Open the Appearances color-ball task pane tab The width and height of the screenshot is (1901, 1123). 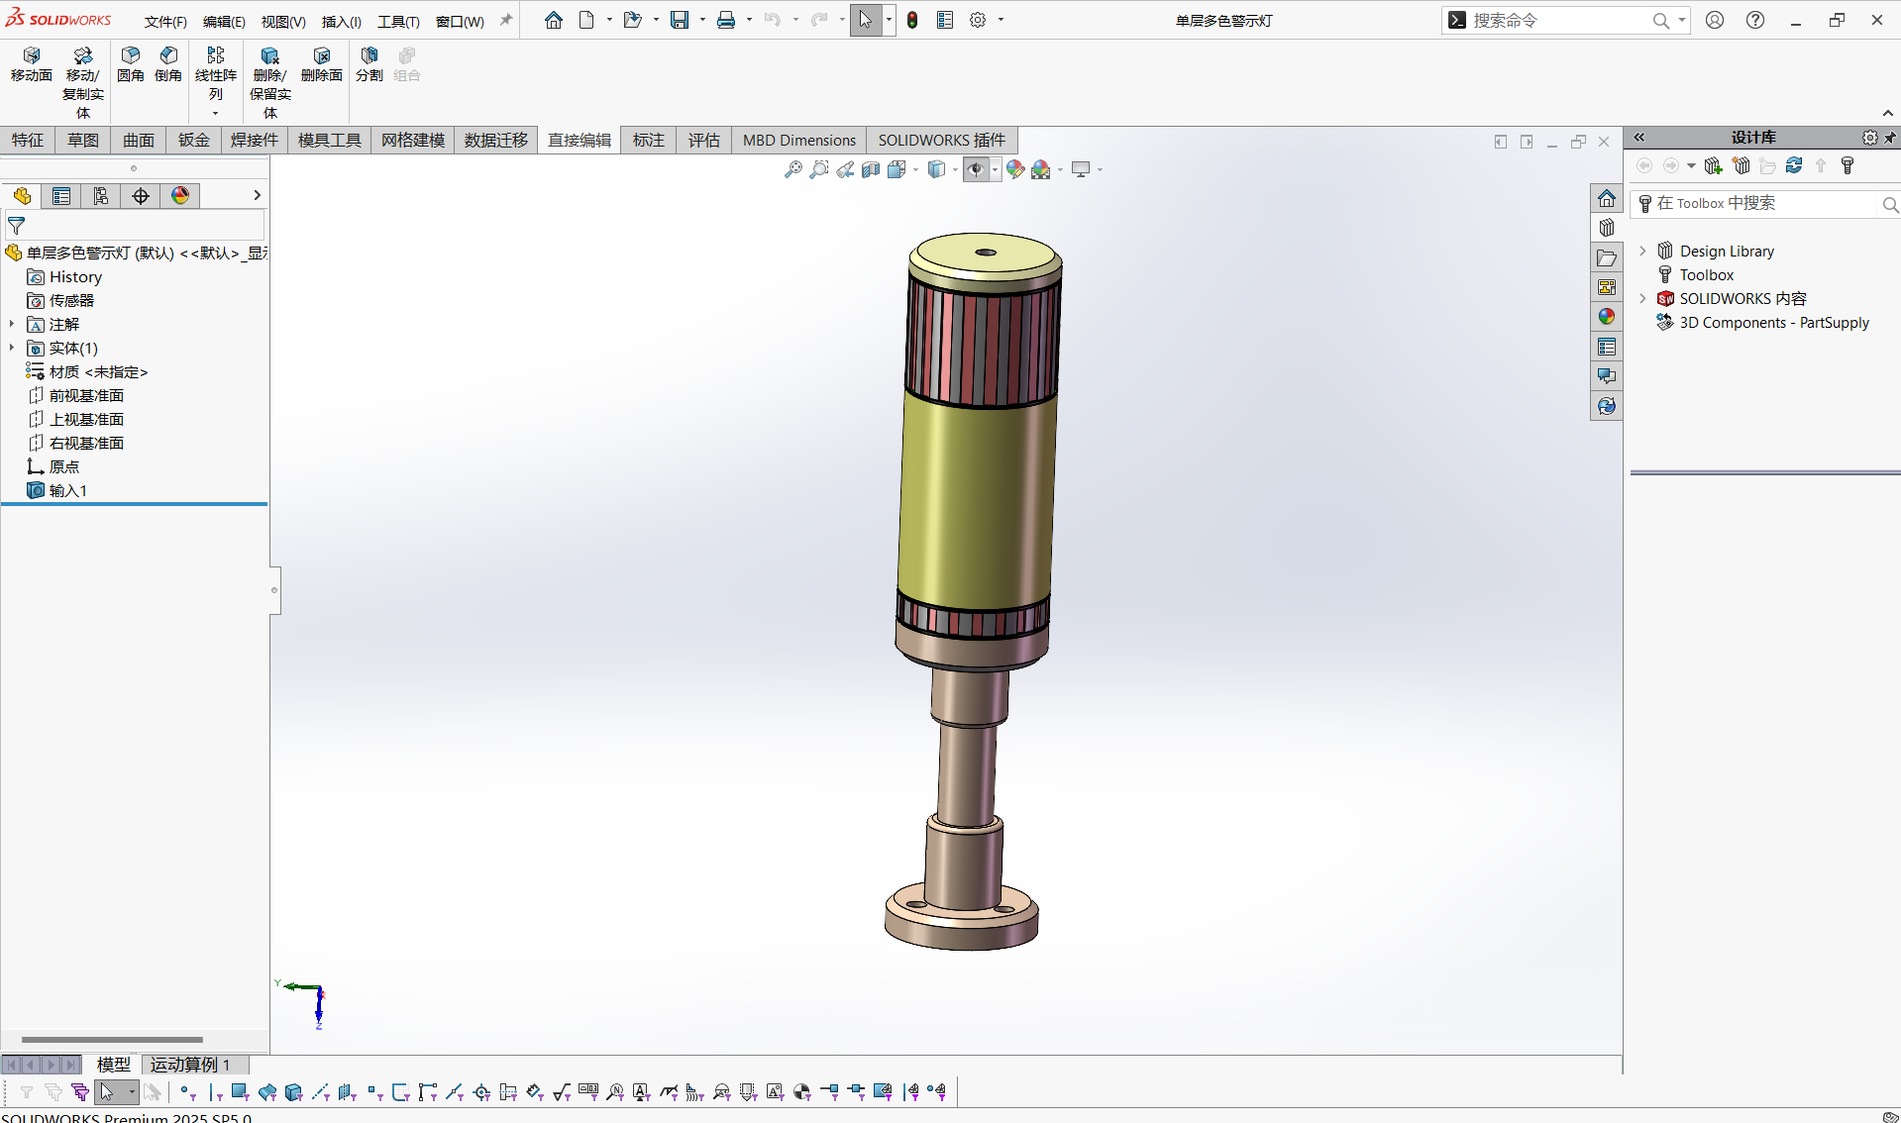coord(1607,317)
